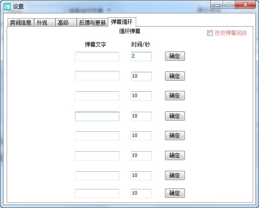
Task: Click seventh row time field showing 10
Action: point(141,176)
